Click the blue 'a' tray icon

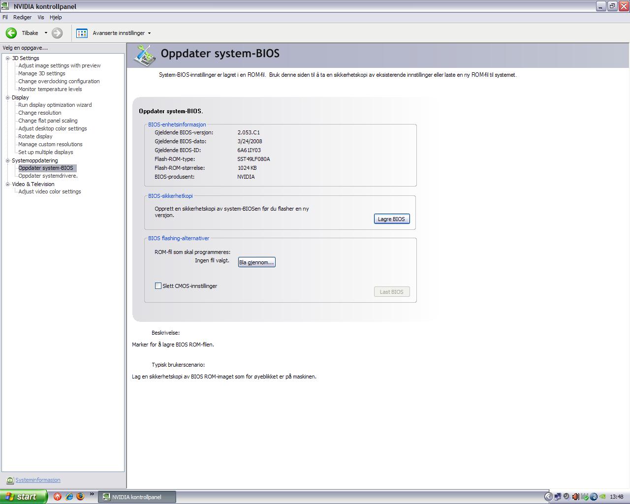tap(594, 497)
